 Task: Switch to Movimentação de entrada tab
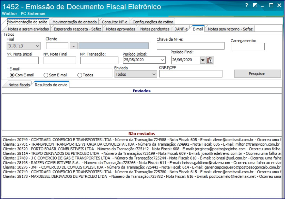click(74, 22)
